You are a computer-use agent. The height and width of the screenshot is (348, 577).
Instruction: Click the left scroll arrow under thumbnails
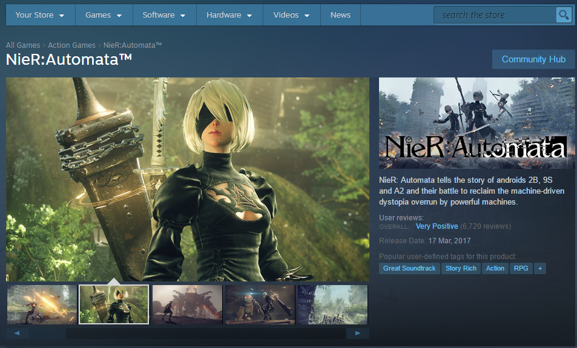click(18, 333)
